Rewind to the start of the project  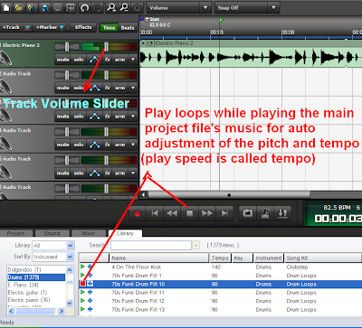point(155,213)
